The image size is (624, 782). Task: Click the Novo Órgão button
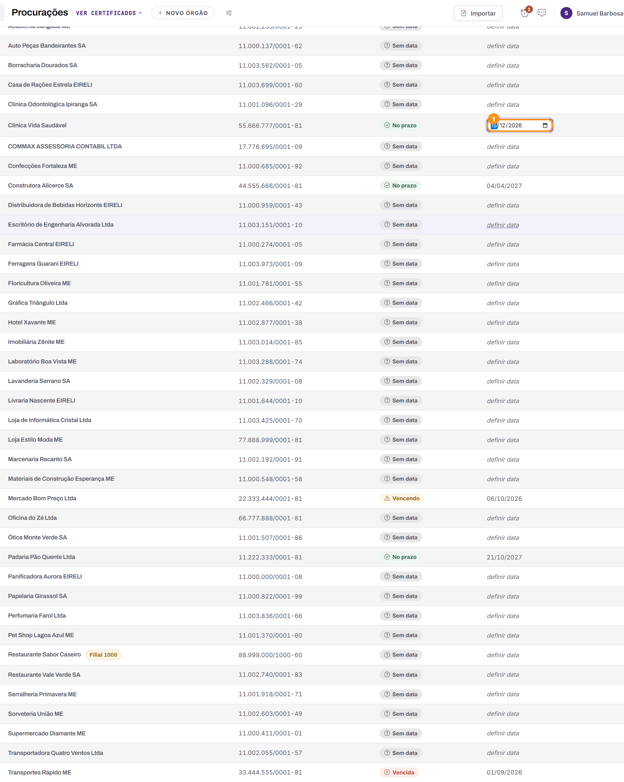point(183,13)
